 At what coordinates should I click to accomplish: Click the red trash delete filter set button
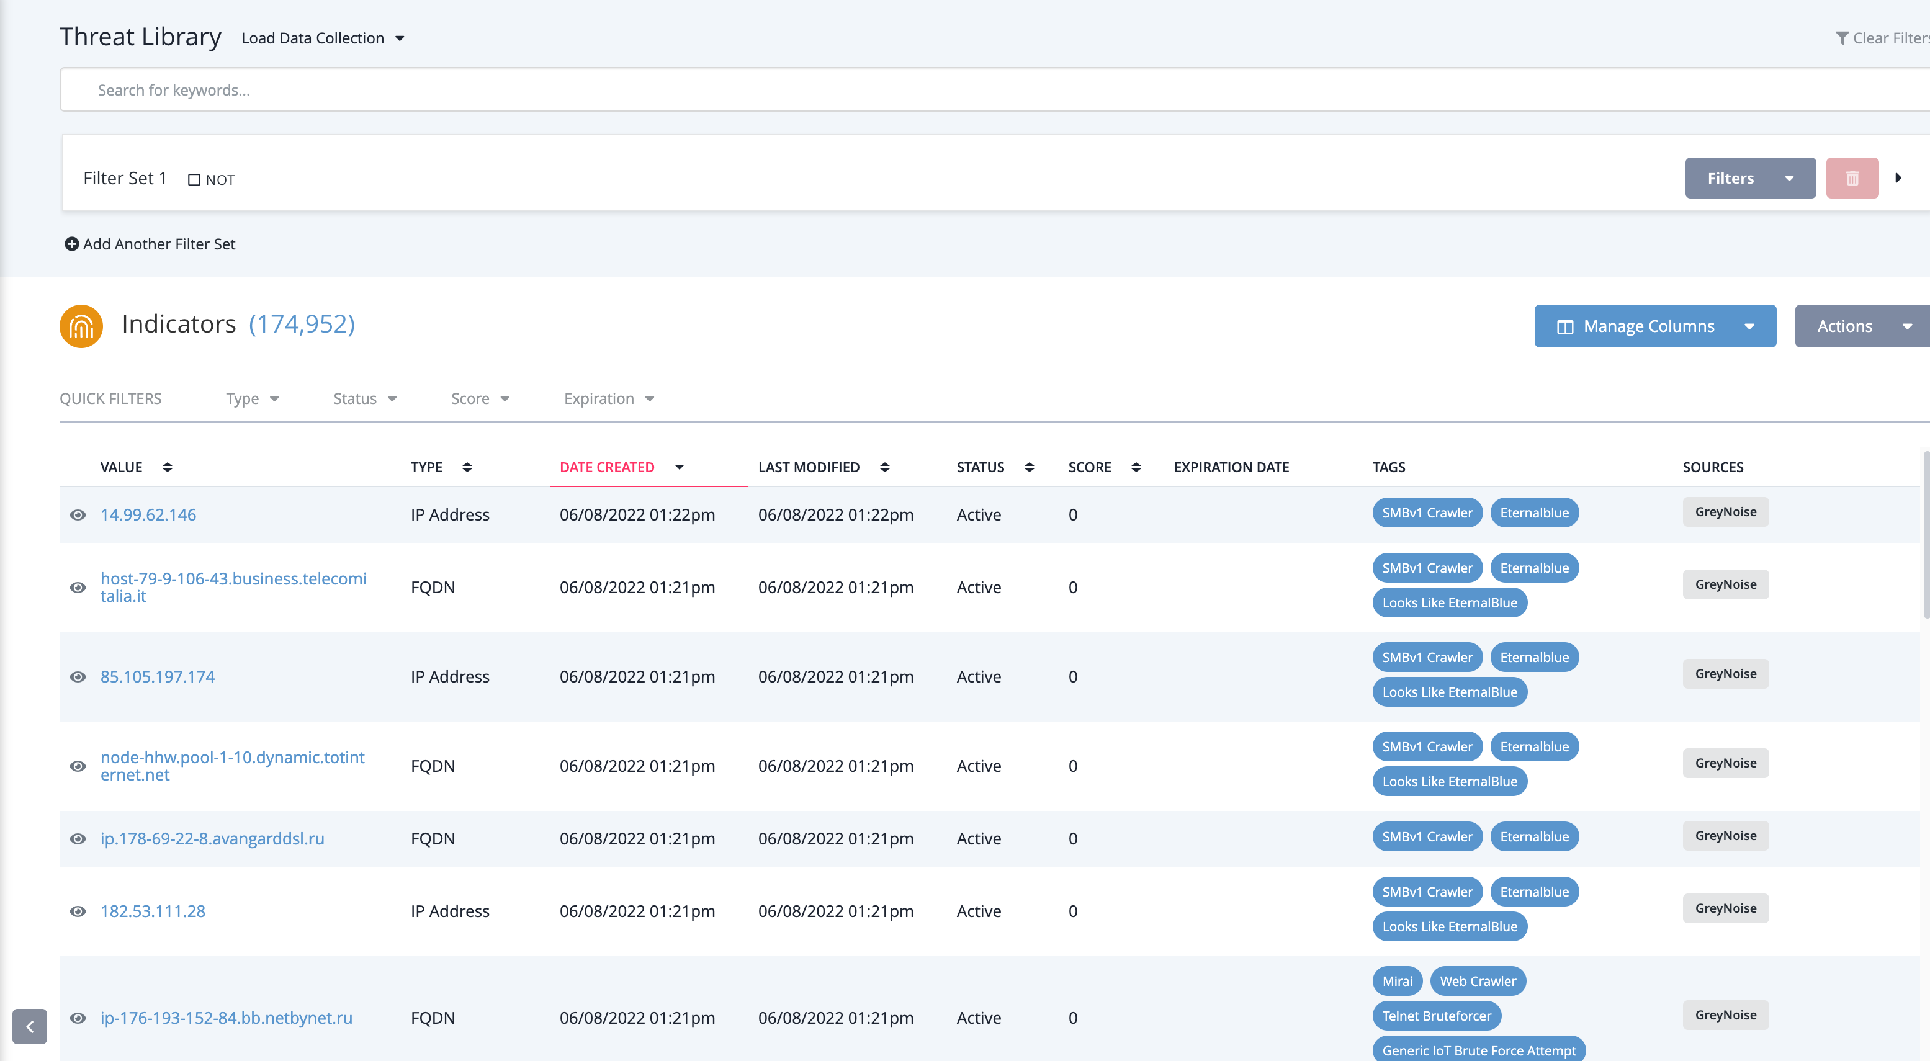(1852, 178)
